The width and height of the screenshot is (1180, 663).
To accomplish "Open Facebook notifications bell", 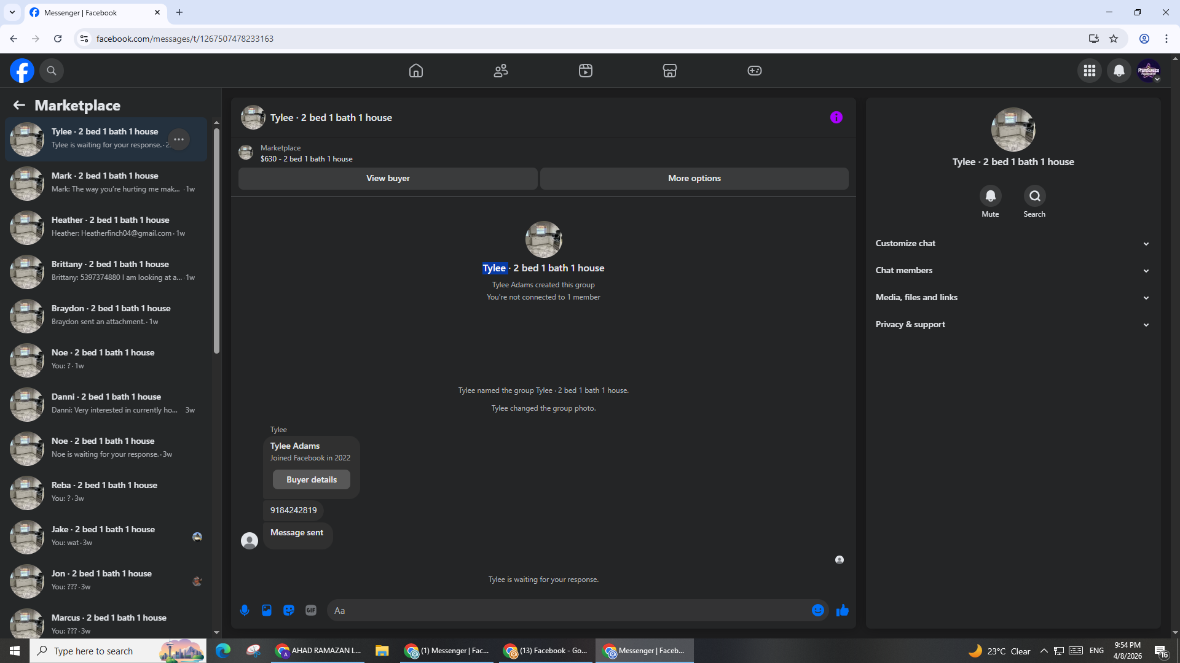I will [x=1119, y=71].
